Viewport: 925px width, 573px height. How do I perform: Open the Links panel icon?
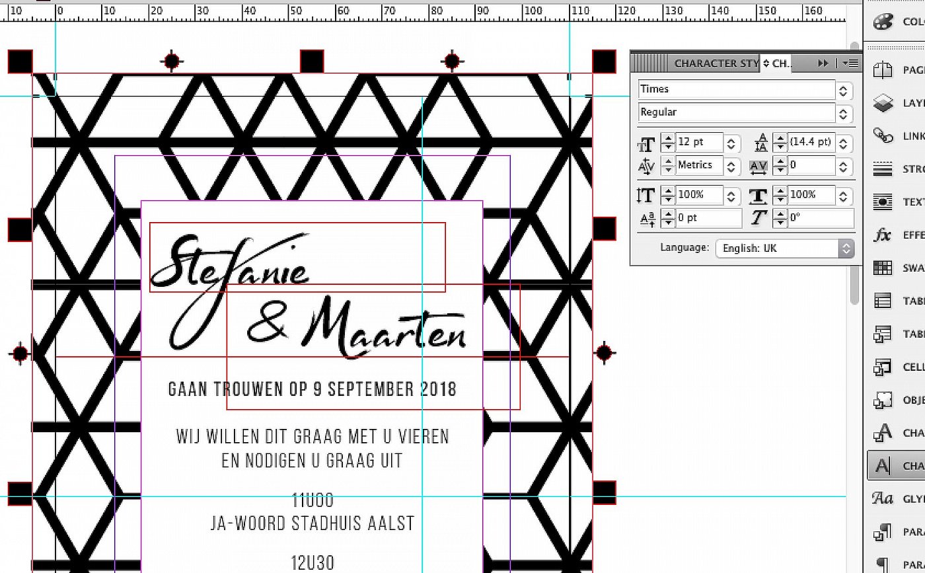point(883,136)
